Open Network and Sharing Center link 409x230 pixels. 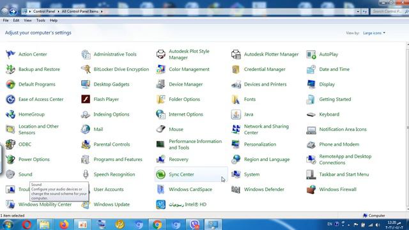click(x=266, y=129)
